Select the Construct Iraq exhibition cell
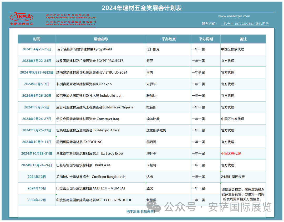This screenshot has height=222, width=284. coord(101,119)
